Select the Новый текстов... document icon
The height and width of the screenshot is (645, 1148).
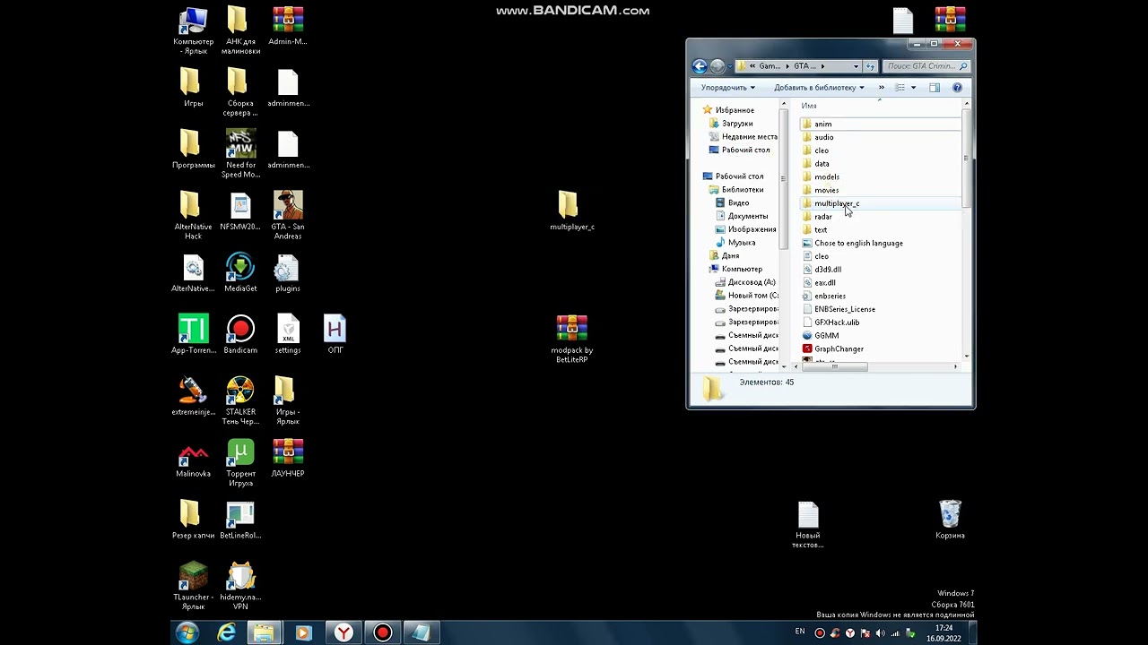tap(808, 525)
